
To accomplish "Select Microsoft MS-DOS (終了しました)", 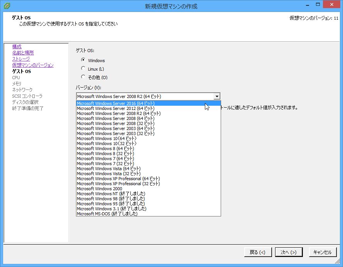I will pyautogui.click(x=148, y=214).
